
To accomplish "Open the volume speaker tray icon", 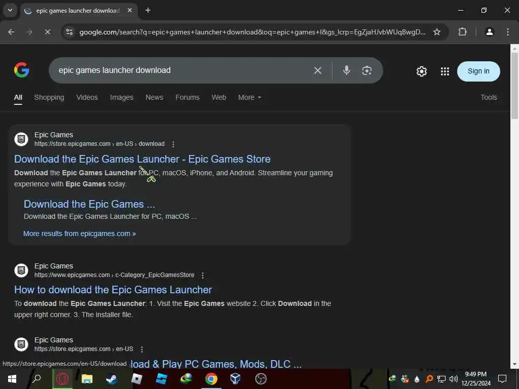I will [x=454, y=379].
